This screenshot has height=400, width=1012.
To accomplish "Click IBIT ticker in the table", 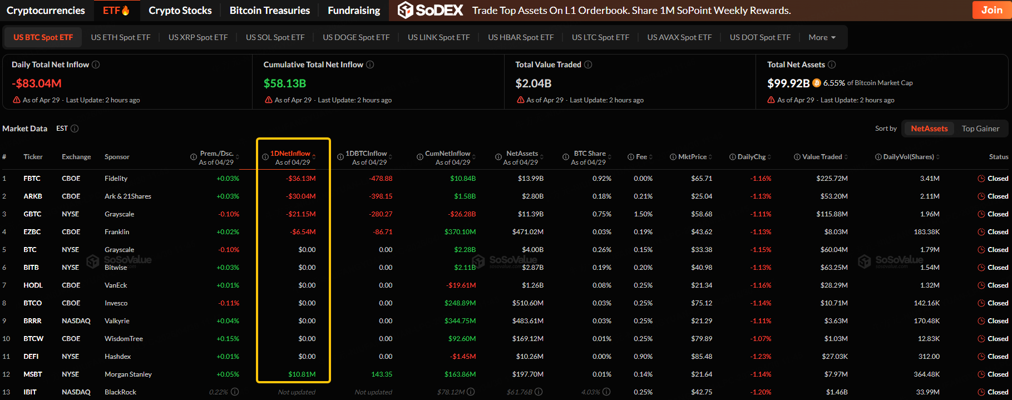I will click(x=30, y=392).
